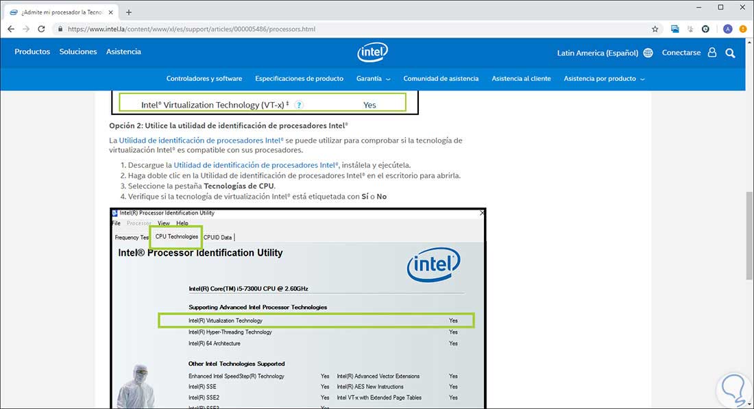
Task: Click the Intel(R) Virtualization Technology row
Action: pyautogui.click(x=317, y=321)
